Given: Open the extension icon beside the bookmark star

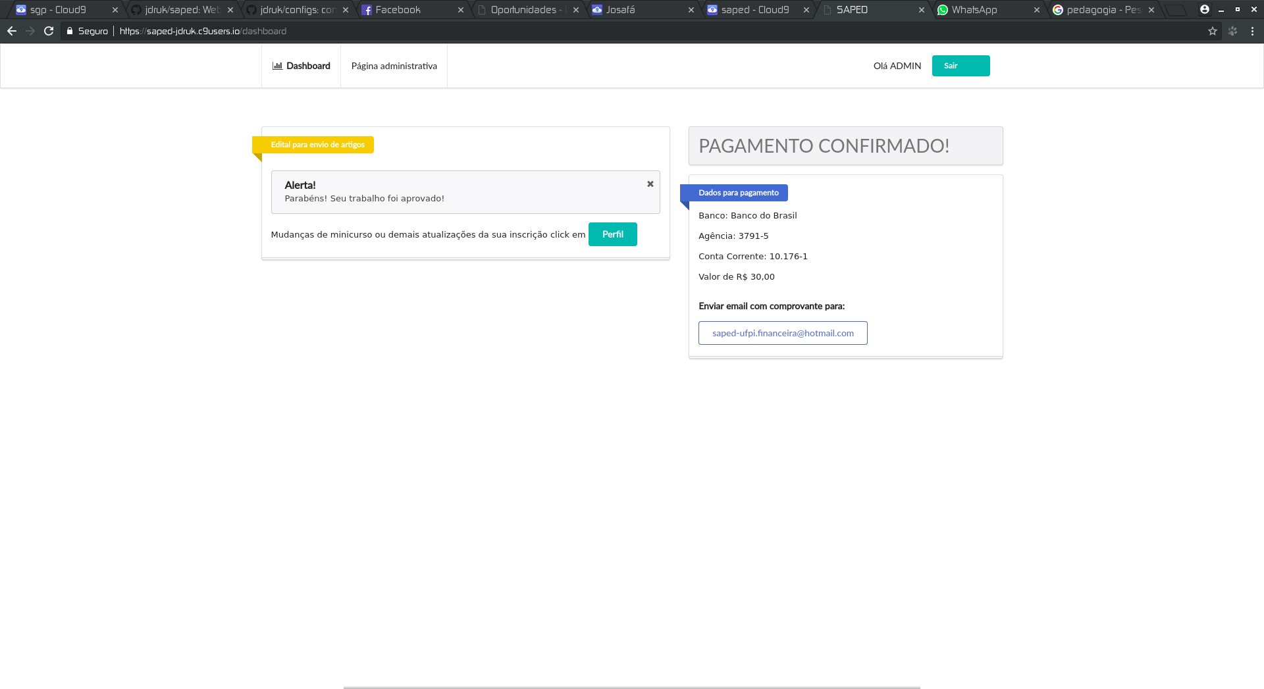Looking at the screenshot, I should [x=1232, y=31].
